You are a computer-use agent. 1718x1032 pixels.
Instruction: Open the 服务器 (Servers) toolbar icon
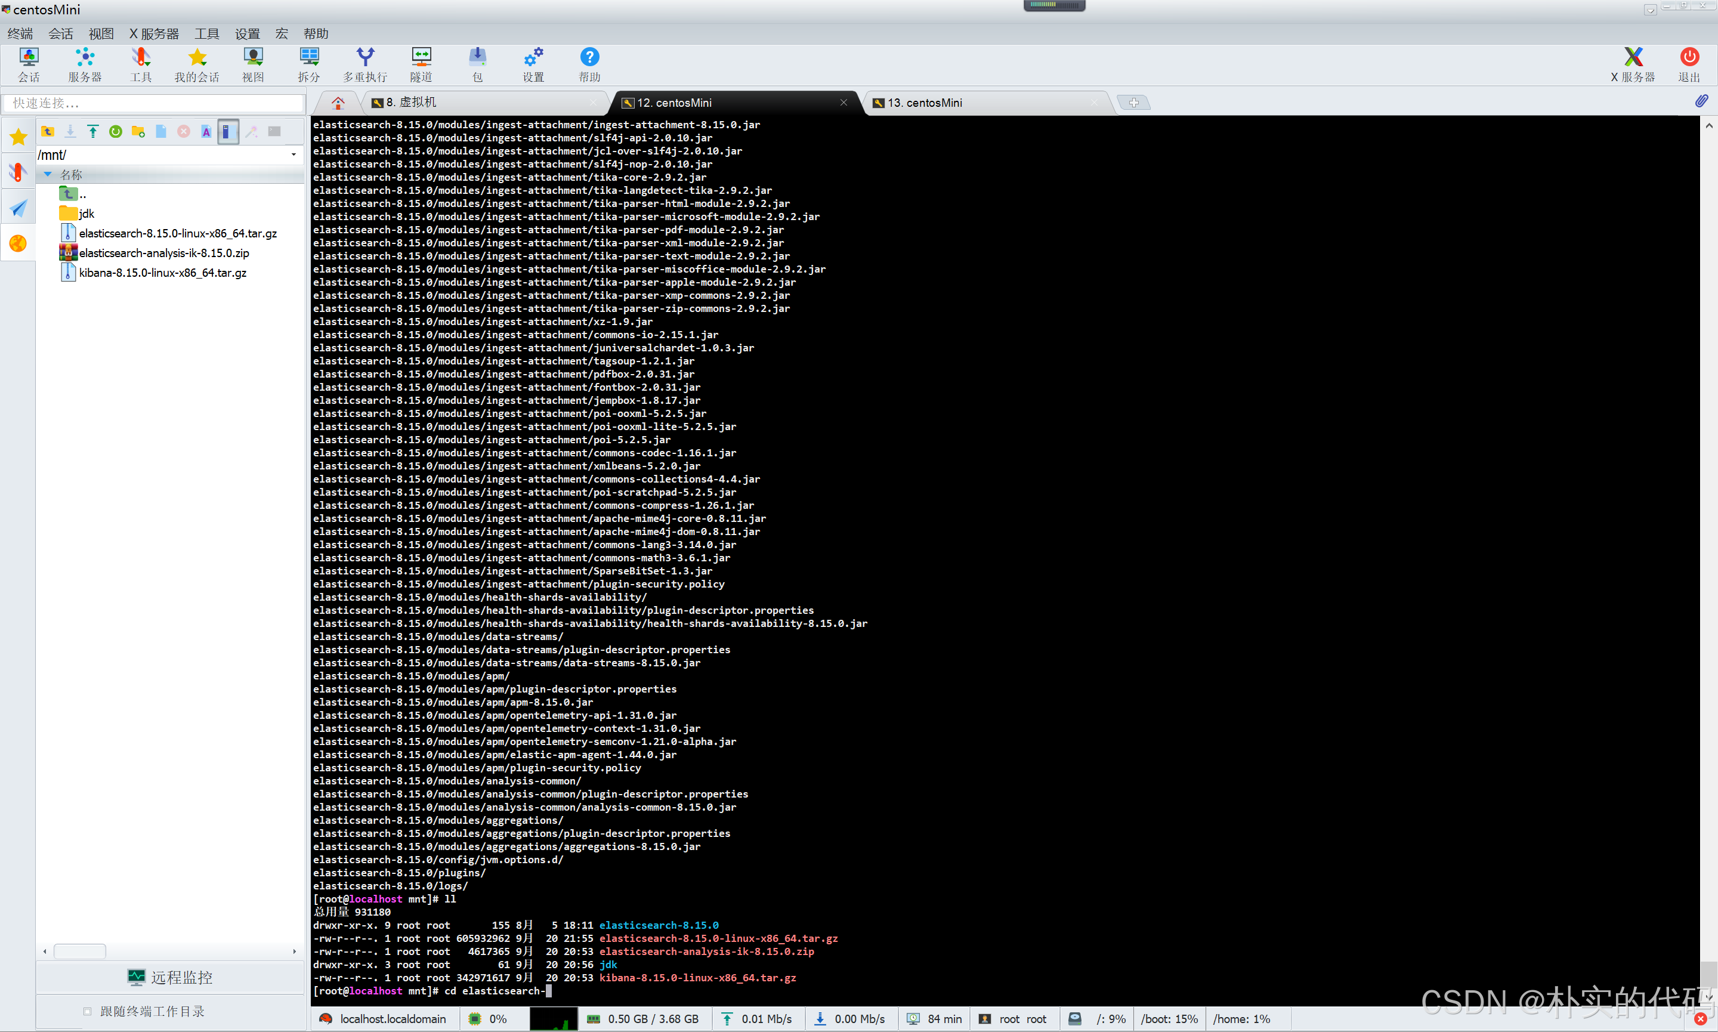pos(85,64)
